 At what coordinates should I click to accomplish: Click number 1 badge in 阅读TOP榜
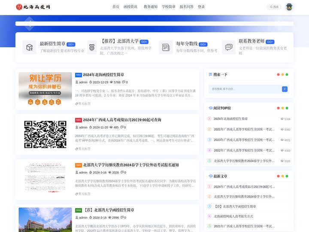point(209,119)
